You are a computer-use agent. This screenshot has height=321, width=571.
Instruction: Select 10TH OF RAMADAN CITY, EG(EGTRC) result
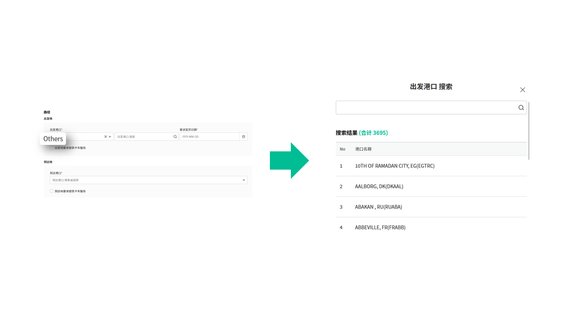394,166
